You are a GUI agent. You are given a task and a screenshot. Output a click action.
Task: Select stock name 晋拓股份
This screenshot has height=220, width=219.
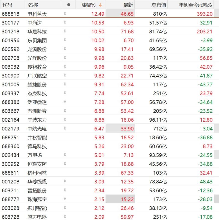click(37, 191)
